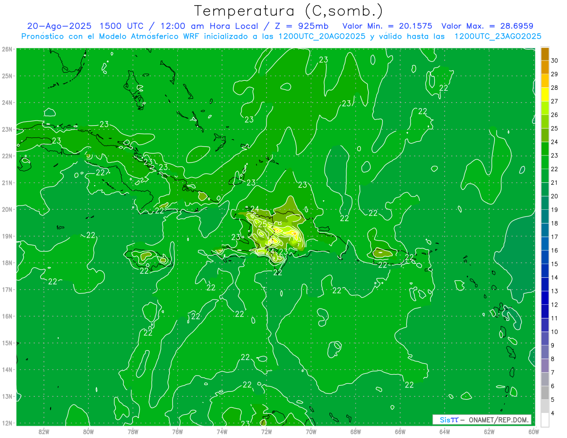Click the "25N" latitude label
The width and height of the screenshot is (567, 438).
7,76
